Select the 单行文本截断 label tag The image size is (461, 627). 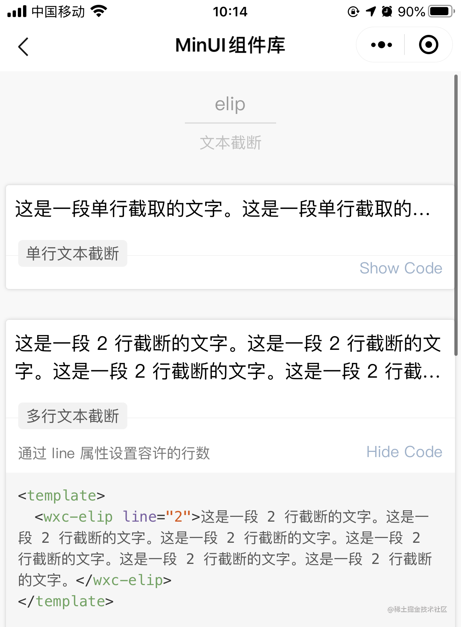point(73,253)
